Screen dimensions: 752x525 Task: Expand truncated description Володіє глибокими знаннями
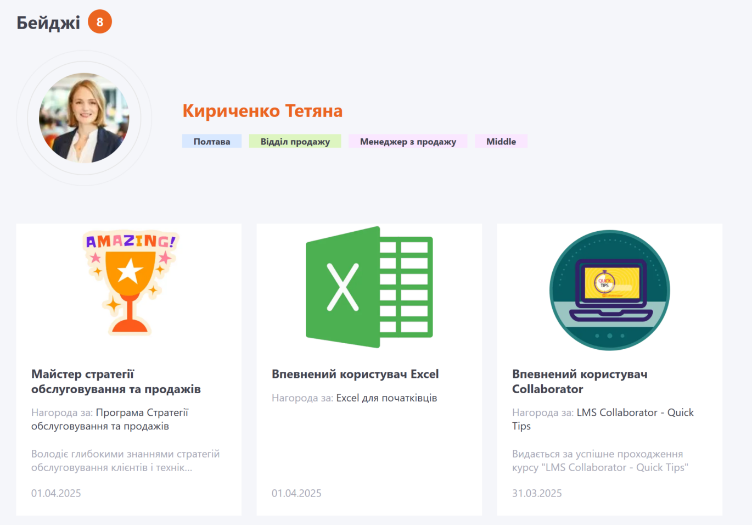pos(125,461)
